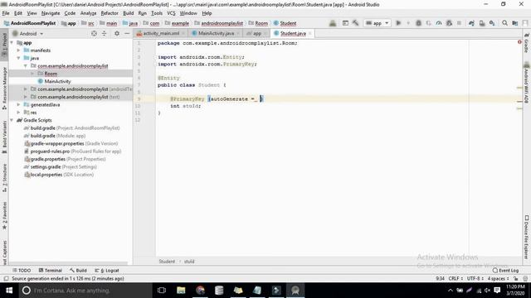The height and width of the screenshot is (298, 531).
Task: Open the Structure sidebar tab
Action: 4,178
